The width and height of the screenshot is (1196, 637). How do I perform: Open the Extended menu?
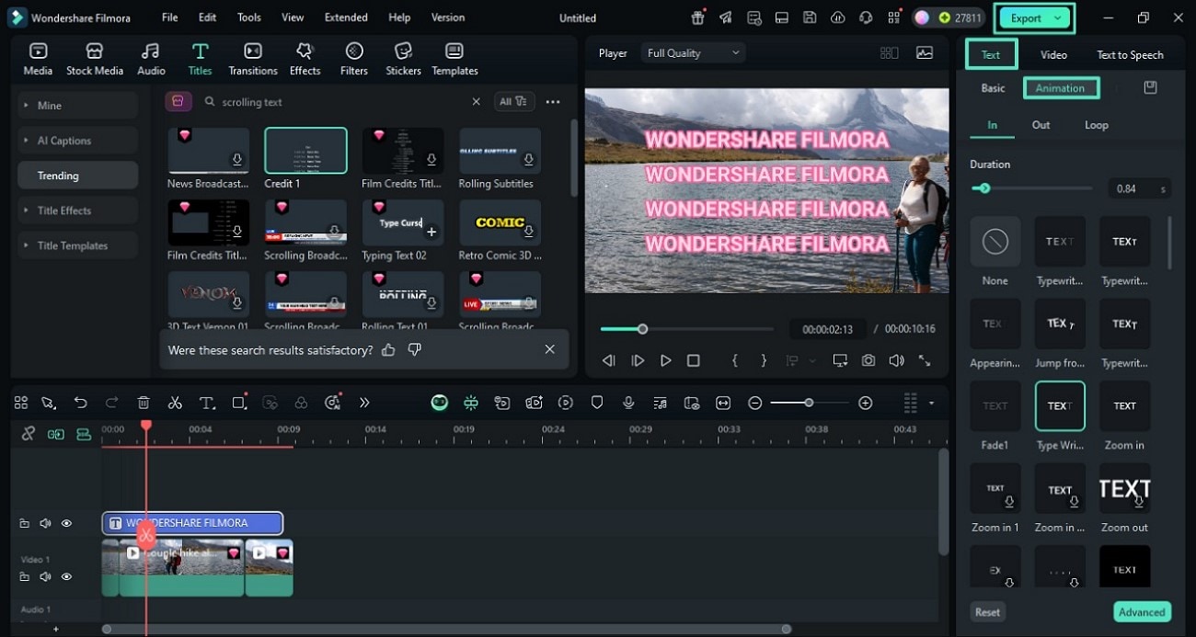(346, 17)
